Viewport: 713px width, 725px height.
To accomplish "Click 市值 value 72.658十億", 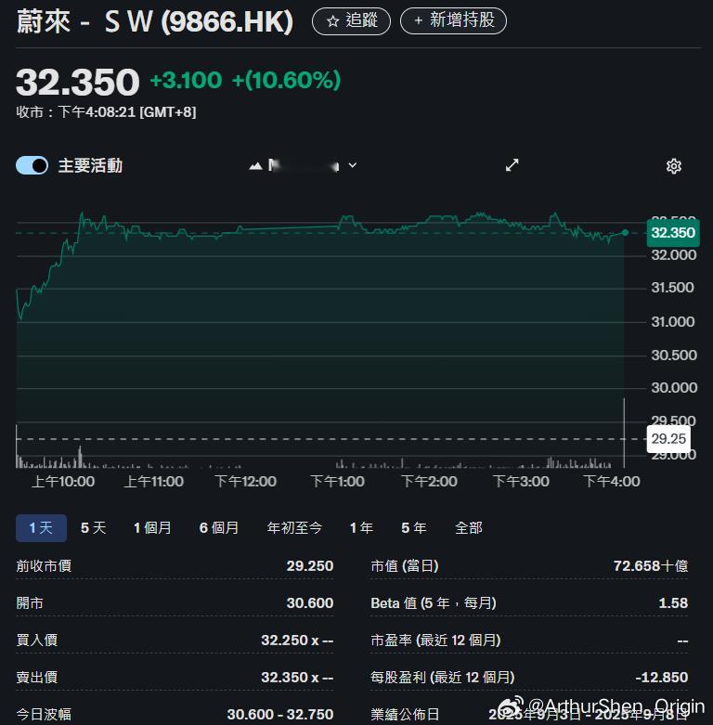I will (651, 566).
